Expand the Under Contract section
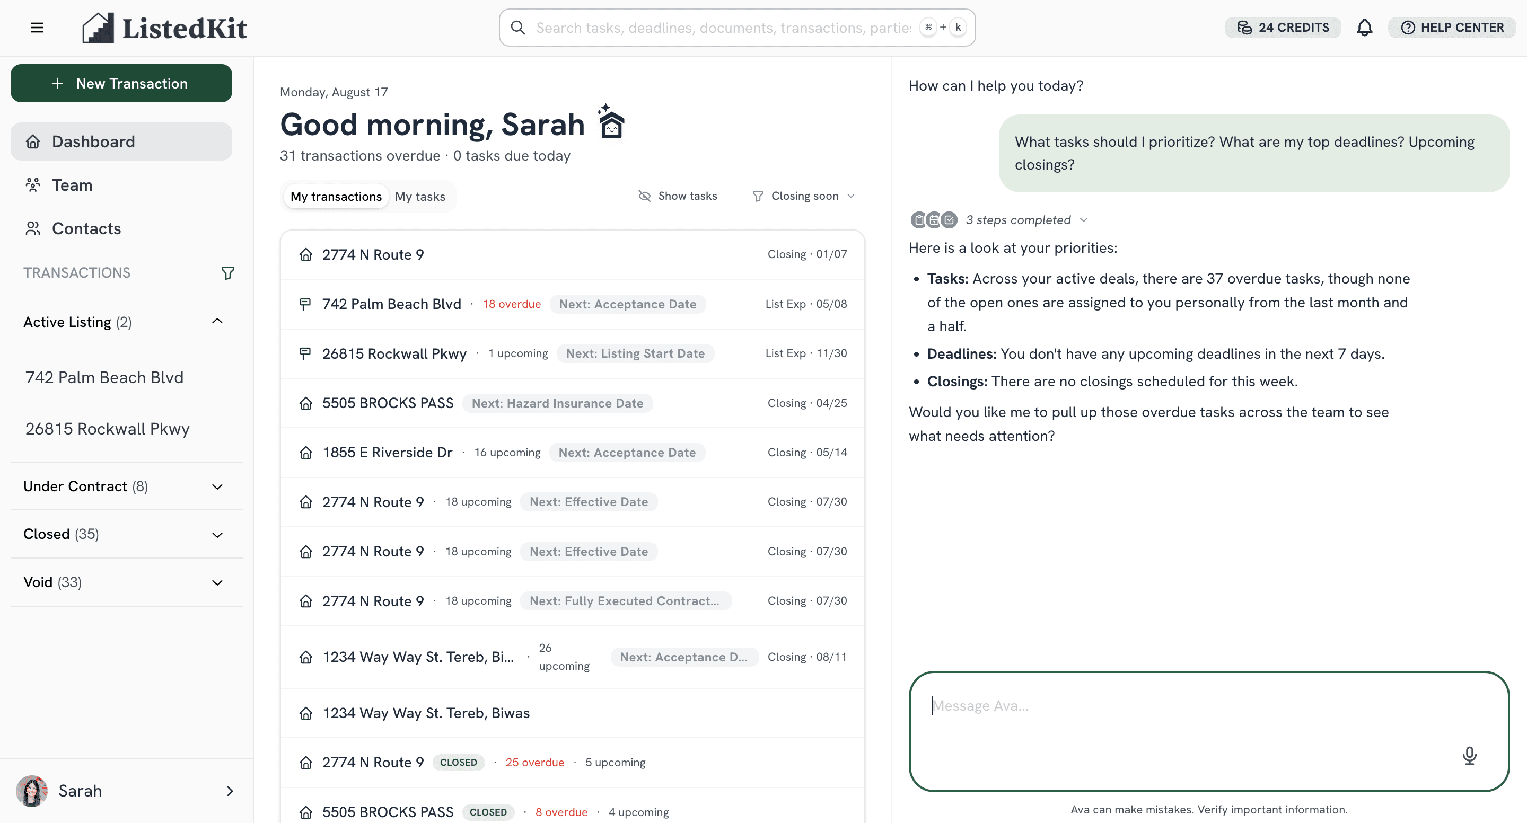Viewport: 1527px width, 823px height. tap(217, 486)
